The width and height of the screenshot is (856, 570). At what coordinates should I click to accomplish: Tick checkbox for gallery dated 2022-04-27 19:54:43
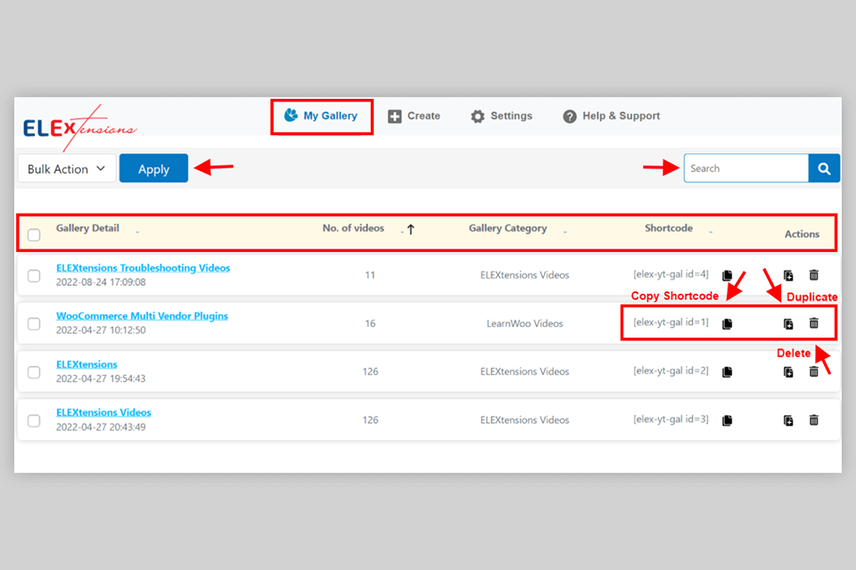[x=34, y=372]
